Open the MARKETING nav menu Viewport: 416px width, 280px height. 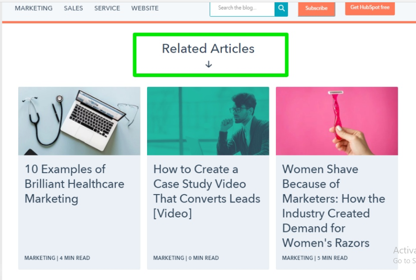click(x=34, y=8)
